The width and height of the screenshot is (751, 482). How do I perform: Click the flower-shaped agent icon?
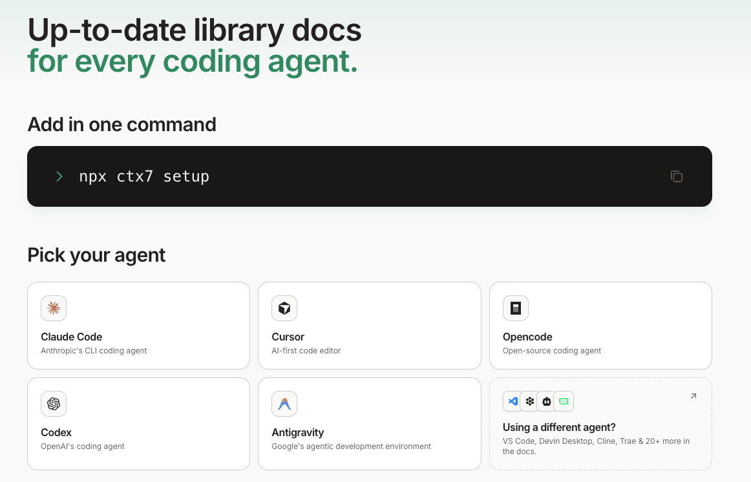tap(530, 401)
